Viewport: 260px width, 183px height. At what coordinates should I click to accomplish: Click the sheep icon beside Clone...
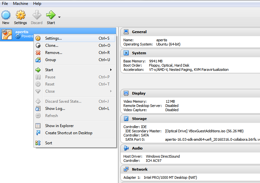click(x=38, y=46)
